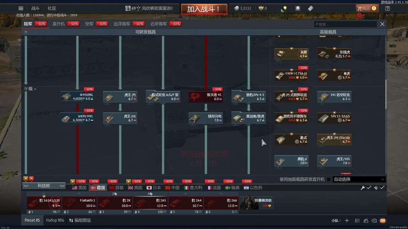The width and height of the screenshot is (408, 229).
Task: Select the 猎豹坦歼指挥车 premium vehicle
Action: tap(291, 118)
